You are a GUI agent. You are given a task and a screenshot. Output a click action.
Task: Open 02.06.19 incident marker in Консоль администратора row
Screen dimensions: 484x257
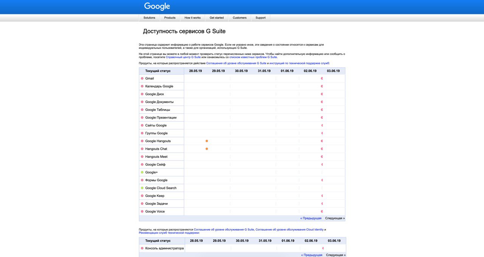tap(323, 248)
